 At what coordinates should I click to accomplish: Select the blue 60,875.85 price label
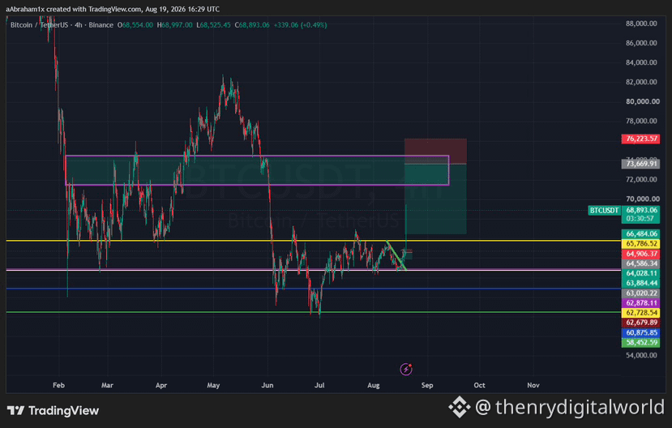pos(640,332)
